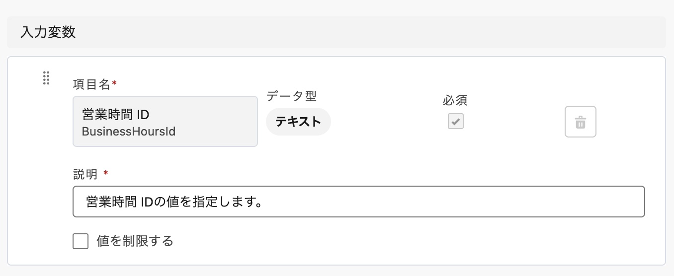Click the 値を制限する label text
Image resolution: width=674 pixels, height=276 pixels.
135,242
